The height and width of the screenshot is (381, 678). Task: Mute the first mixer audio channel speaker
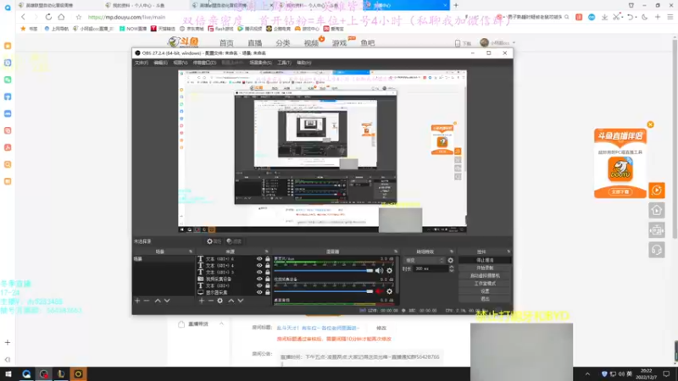click(x=379, y=270)
